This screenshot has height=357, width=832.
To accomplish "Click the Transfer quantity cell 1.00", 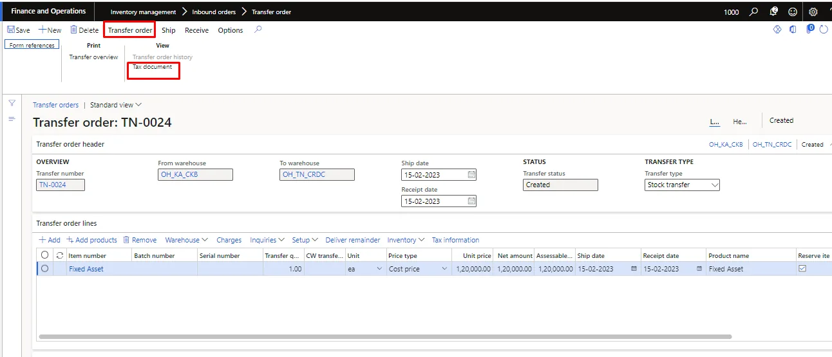I will pos(283,269).
